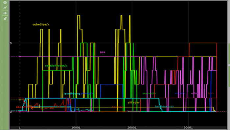Image resolution: width=230 pixels, height=130 pixels.
Task: Click the value 5 label on vertical axis
Action: click(11, 43)
